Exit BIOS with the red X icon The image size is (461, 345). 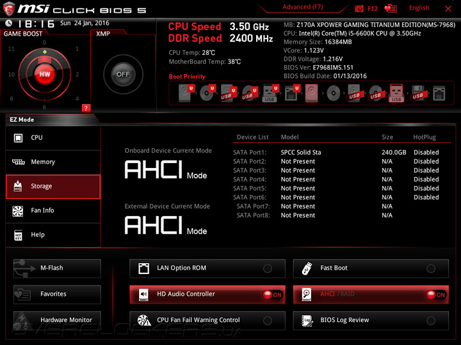pyautogui.click(x=448, y=8)
